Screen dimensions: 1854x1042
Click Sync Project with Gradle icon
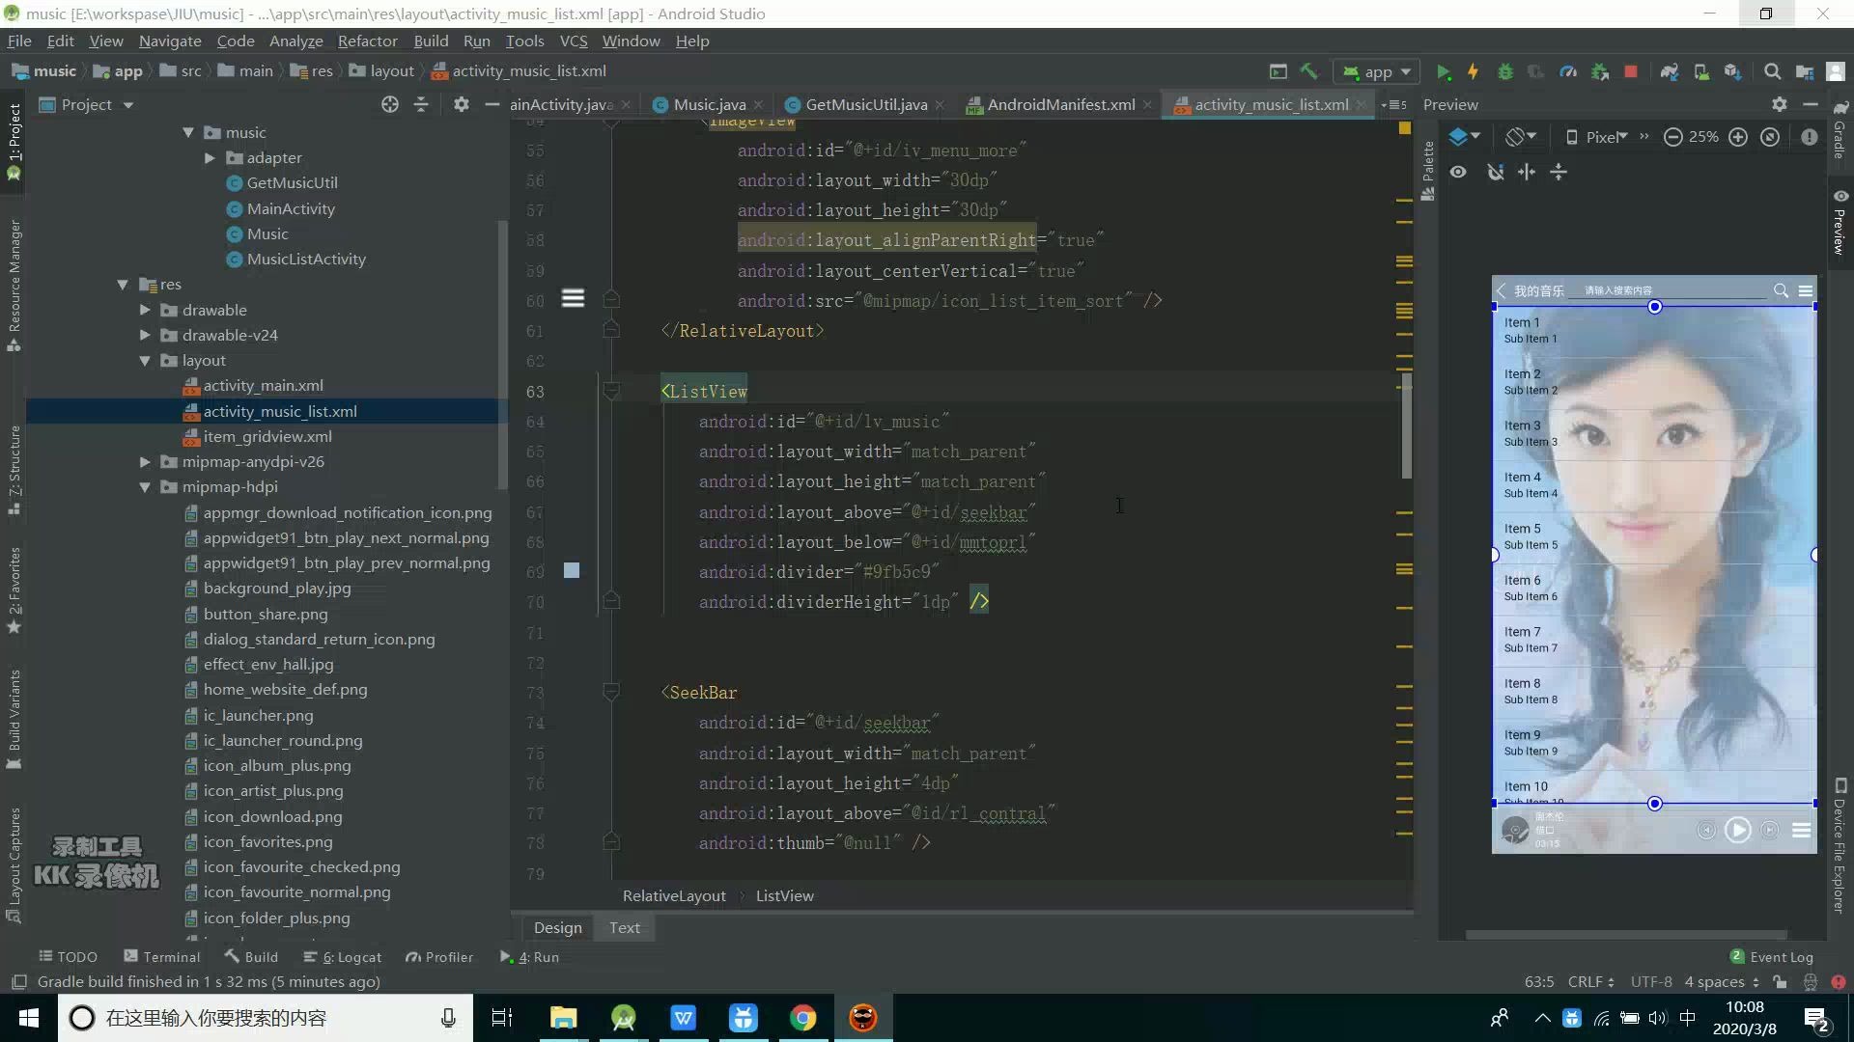tap(1670, 71)
